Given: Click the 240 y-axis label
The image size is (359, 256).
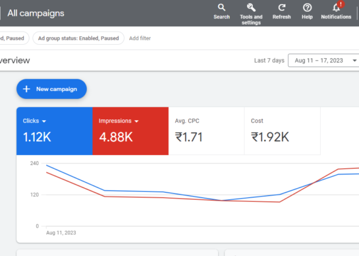Looking at the screenshot, I should click(34, 163).
